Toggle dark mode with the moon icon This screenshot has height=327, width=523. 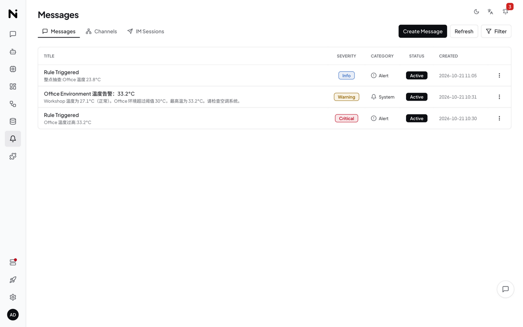click(x=477, y=12)
